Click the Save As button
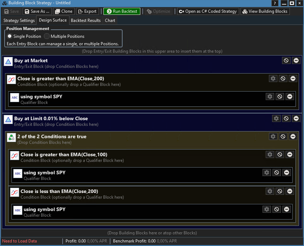 37,11
